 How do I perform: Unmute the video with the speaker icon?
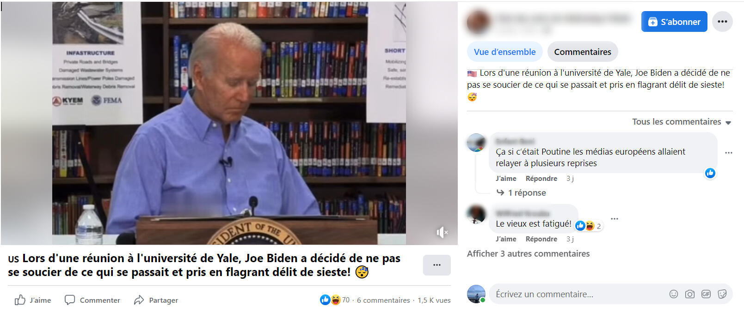pos(442,232)
